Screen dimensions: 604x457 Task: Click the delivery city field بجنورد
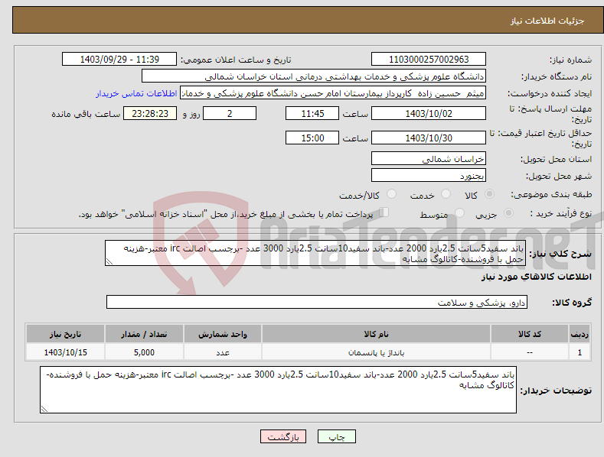coord(429,176)
